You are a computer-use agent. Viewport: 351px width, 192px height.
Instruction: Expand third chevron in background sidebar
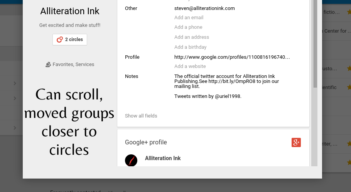coord(15,128)
